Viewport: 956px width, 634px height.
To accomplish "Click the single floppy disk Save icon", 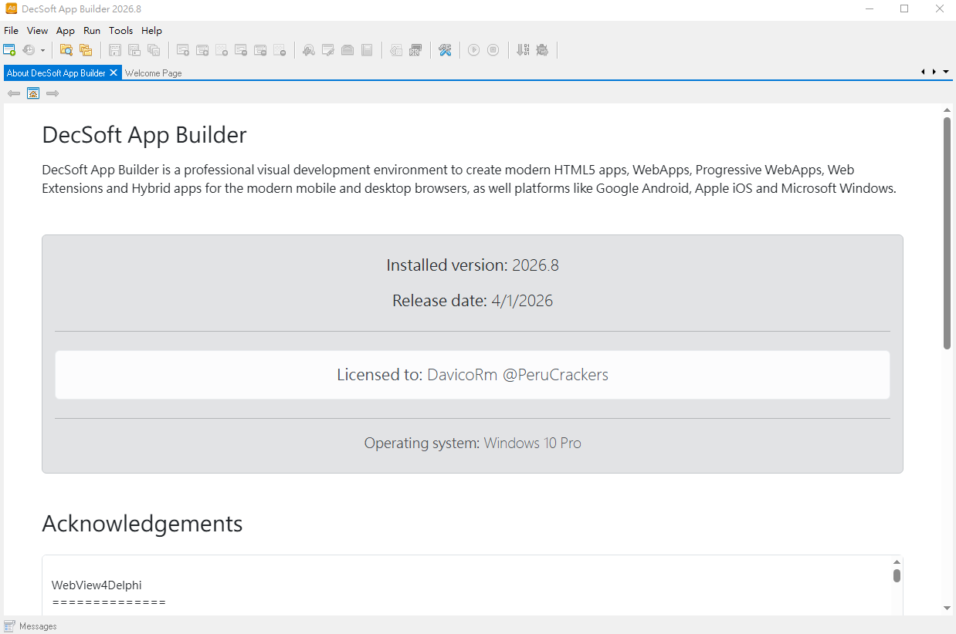I will tap(115, 50).
